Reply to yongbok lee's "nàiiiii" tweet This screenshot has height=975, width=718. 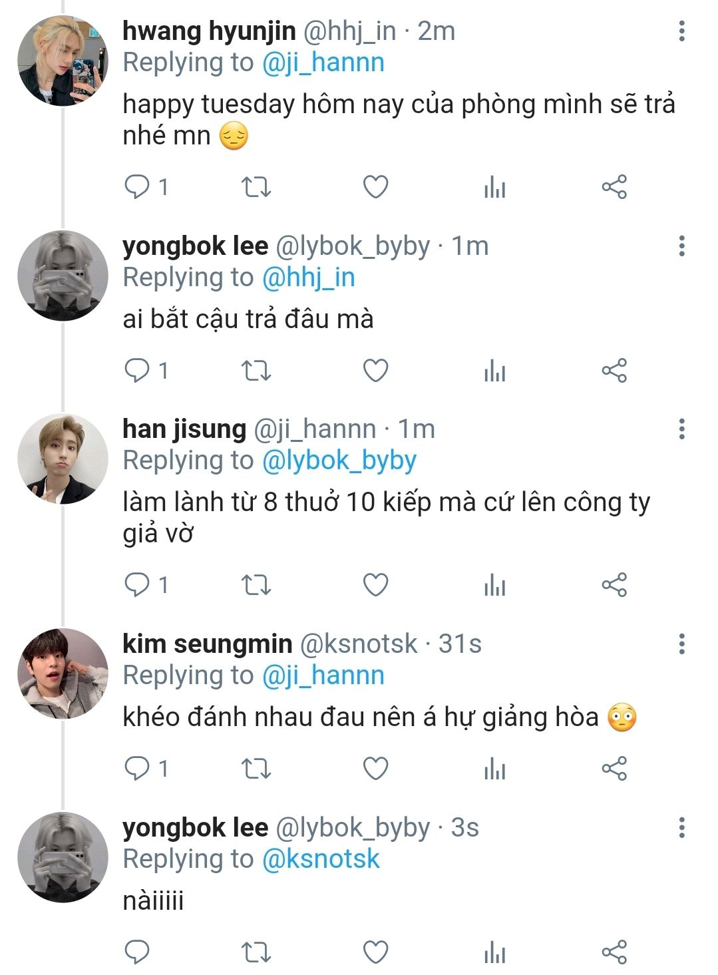(137, 952)
